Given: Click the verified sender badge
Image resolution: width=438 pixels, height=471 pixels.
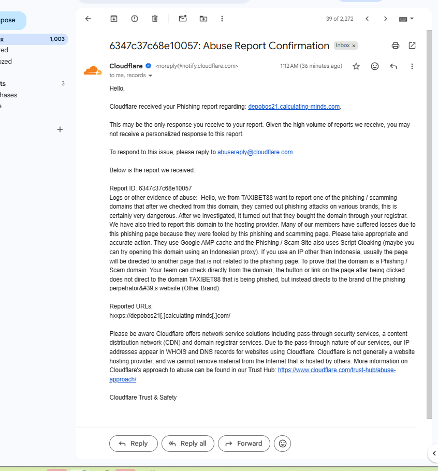Looking at the screenshot, I should point(149,66).
